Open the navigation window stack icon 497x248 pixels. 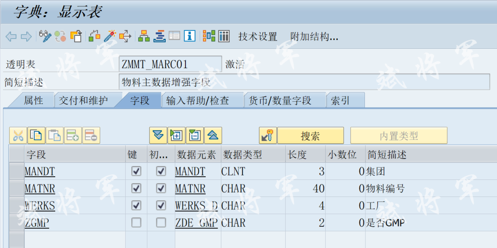(159, 36)
